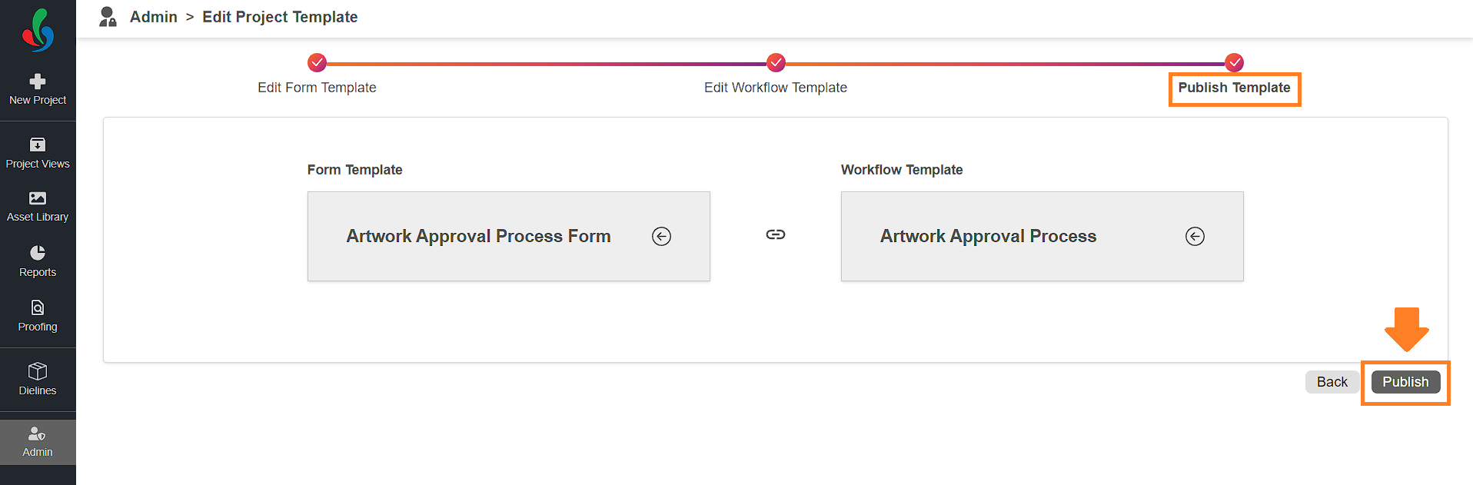
Task: Click Admin breadcrumb link
Action: 154,17
